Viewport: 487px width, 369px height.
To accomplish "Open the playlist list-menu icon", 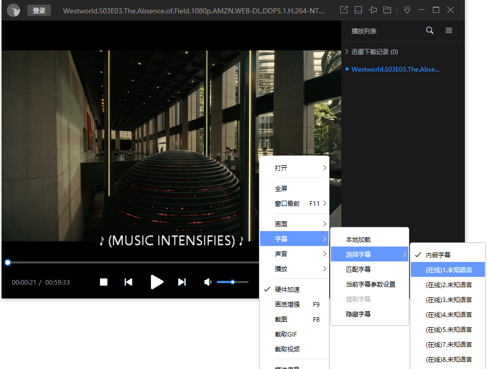I will click(x=449, y=31).
